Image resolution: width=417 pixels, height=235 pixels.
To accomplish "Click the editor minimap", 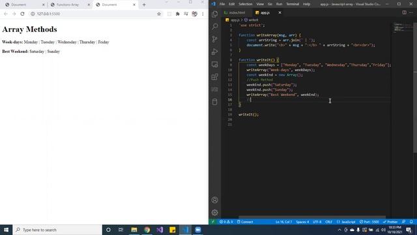I will click(x=403, y=27).
